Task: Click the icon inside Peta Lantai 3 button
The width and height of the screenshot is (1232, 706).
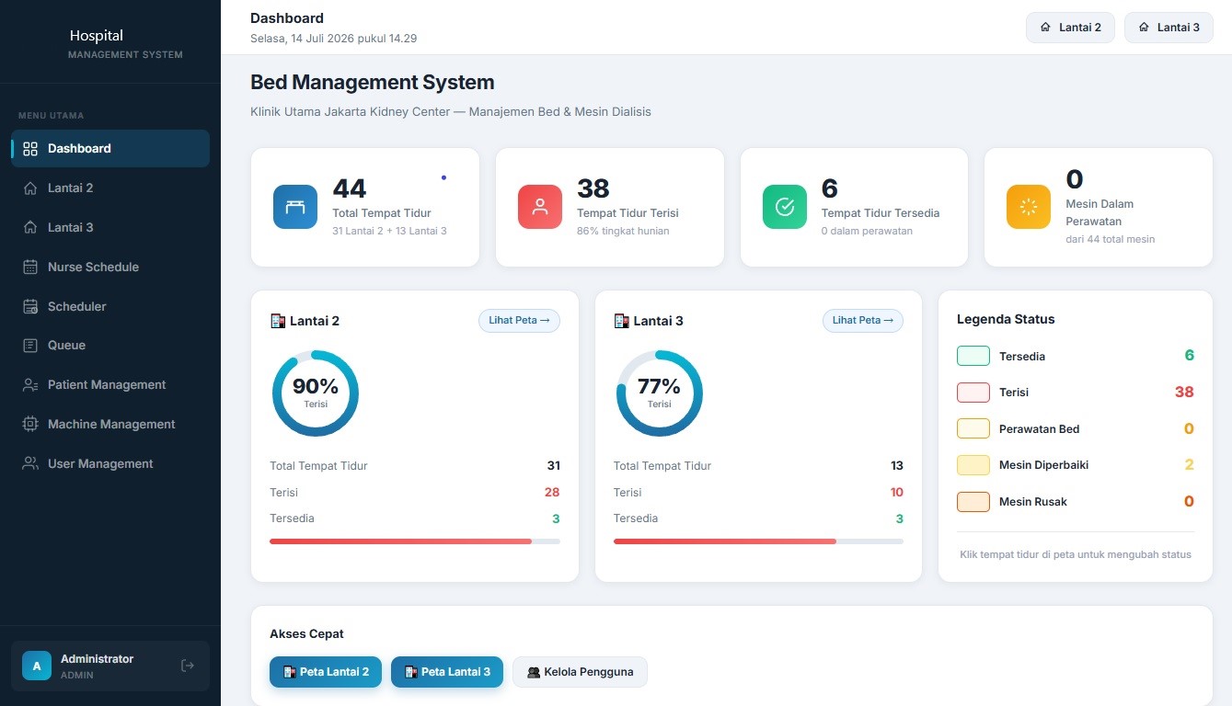Action: [x=410, y=672]
